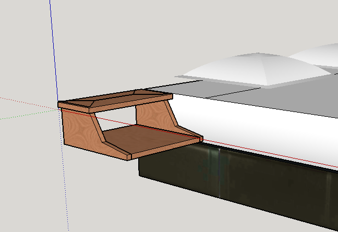Click the lower shelf of the nightstand
This screenshot has height=232, width=338.
[x=151, y=139]
